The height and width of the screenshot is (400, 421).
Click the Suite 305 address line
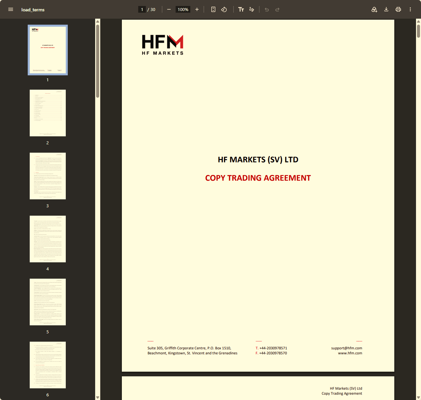pyautogui.click(x=189, y=348)
